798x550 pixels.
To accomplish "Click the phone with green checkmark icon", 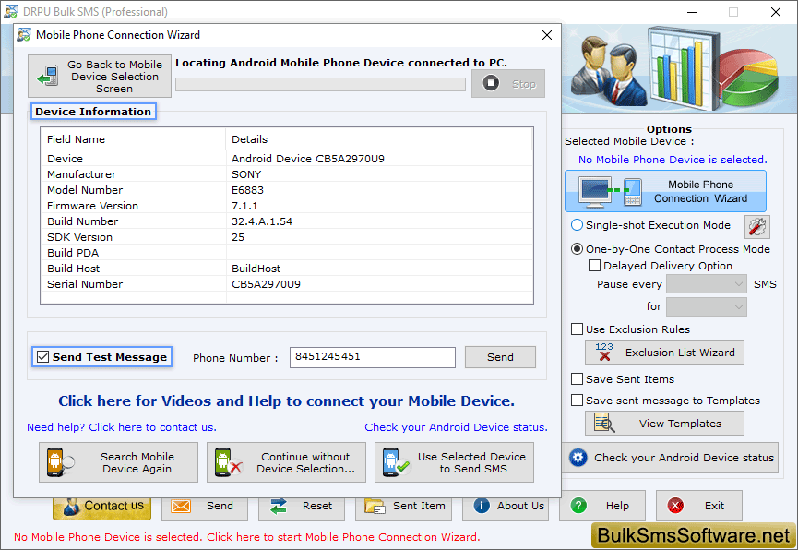I will 396,462.
